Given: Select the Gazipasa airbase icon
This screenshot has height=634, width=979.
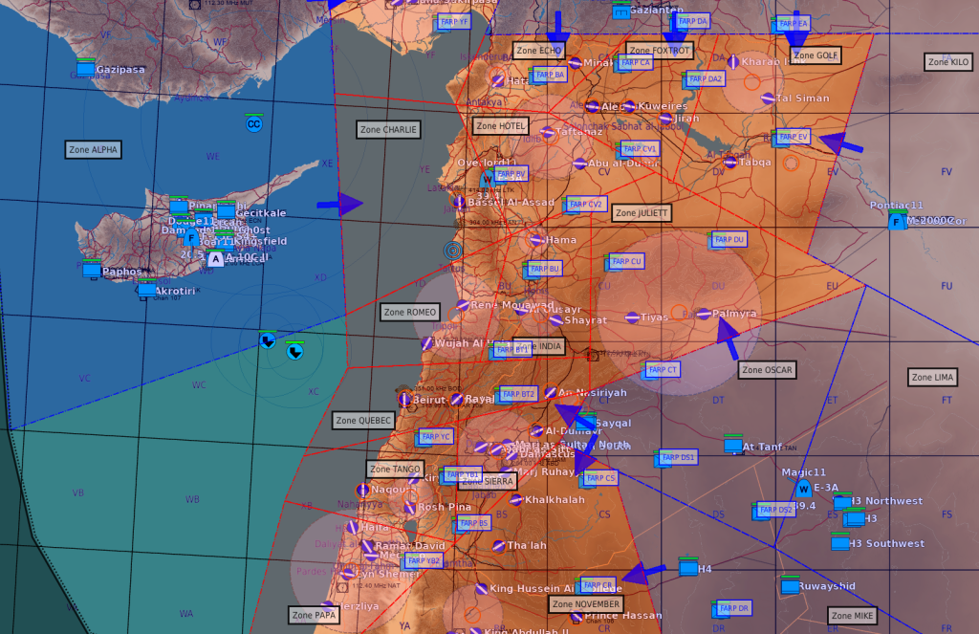Looking at the screenshot, I should coord(85,69).
